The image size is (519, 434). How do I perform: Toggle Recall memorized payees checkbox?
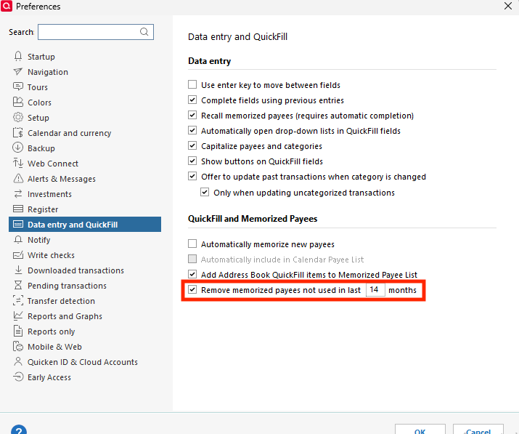(x=192, y=115)
